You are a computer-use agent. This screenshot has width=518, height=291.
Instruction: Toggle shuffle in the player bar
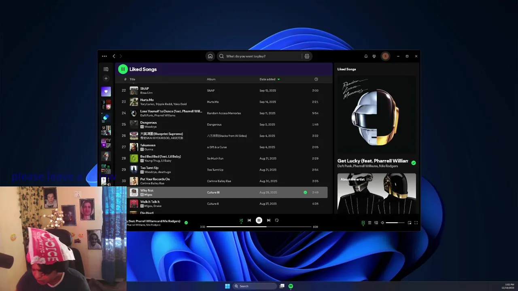(241, 220)
